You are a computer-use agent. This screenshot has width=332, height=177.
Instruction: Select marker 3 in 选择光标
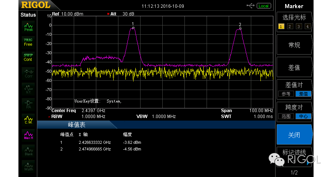point(299,27)
